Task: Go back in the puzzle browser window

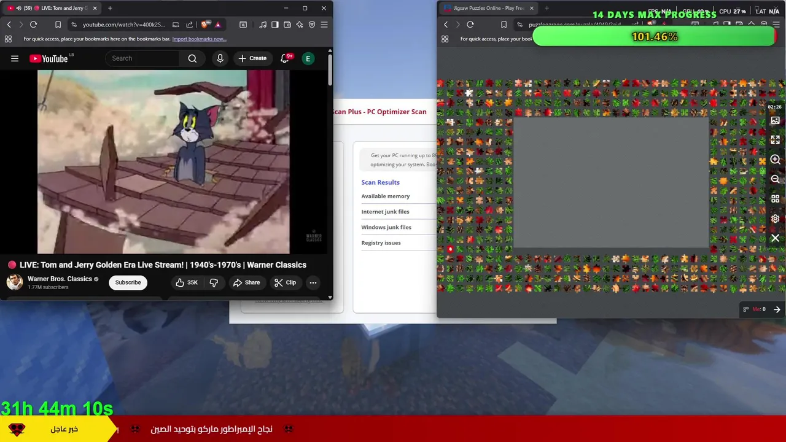Action: [446, 25]
